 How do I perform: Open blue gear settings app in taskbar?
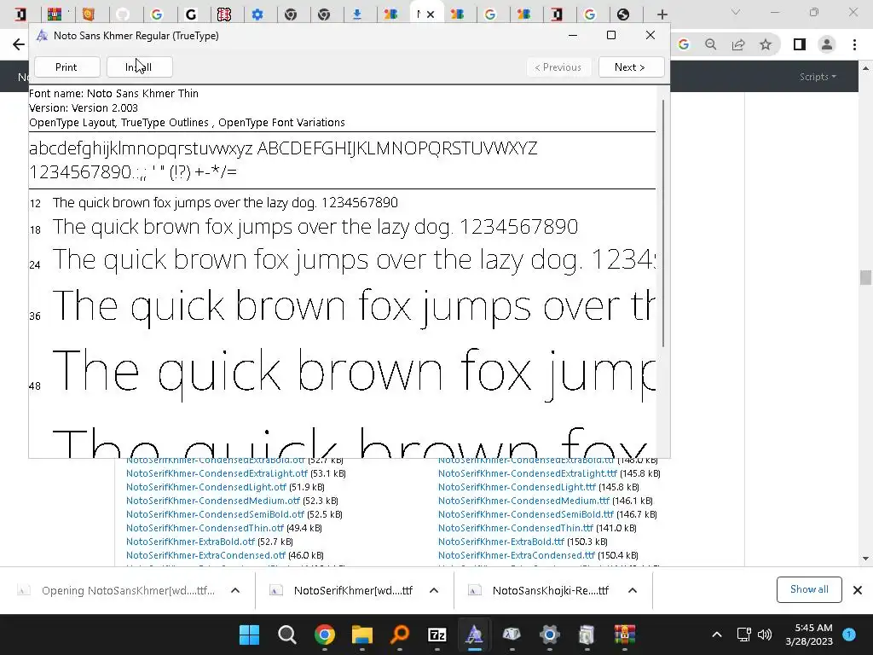[550, 635]
